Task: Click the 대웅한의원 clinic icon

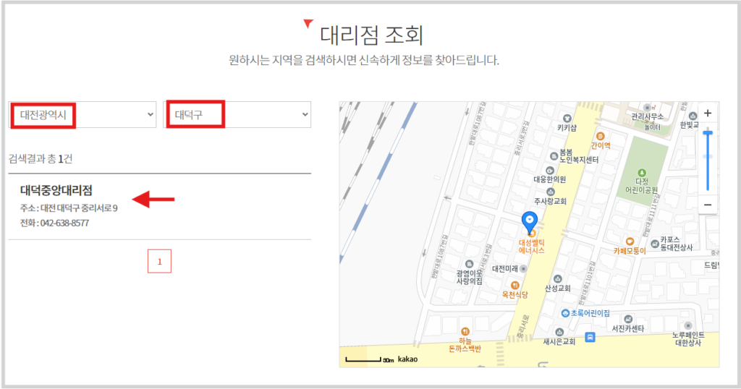Action: pos(550,171)
